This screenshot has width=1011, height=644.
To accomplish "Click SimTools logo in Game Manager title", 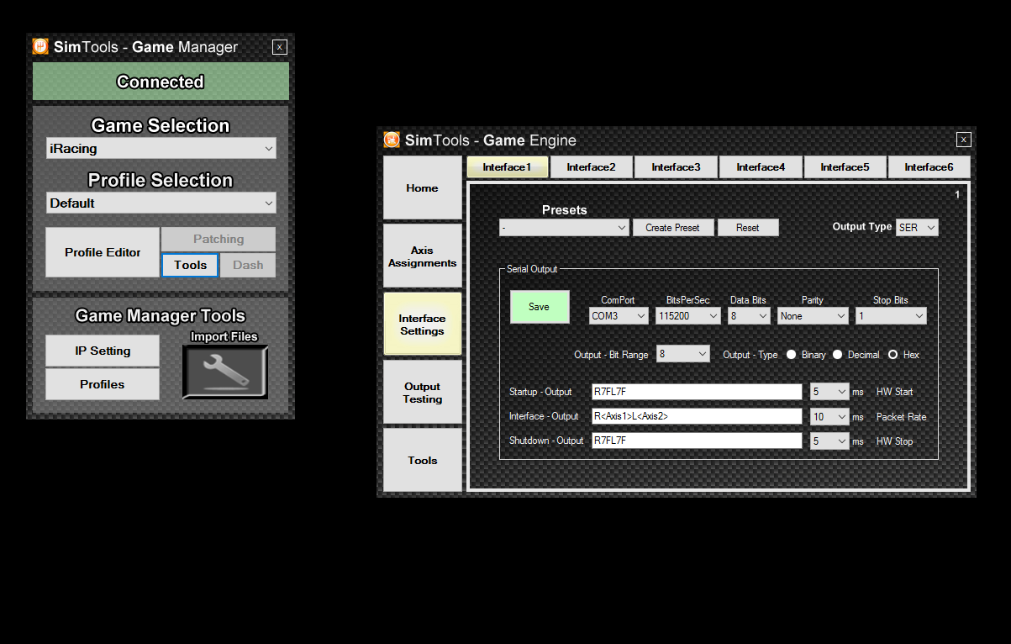I will (x=40, y=46).
